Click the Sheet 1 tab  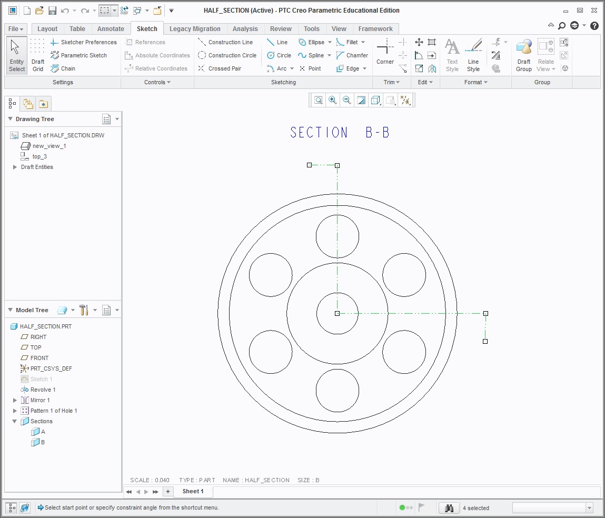[x=193, y=491]
